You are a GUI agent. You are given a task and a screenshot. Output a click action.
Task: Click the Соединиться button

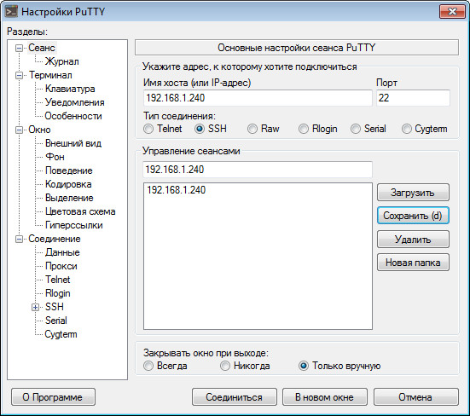[234, 397]
